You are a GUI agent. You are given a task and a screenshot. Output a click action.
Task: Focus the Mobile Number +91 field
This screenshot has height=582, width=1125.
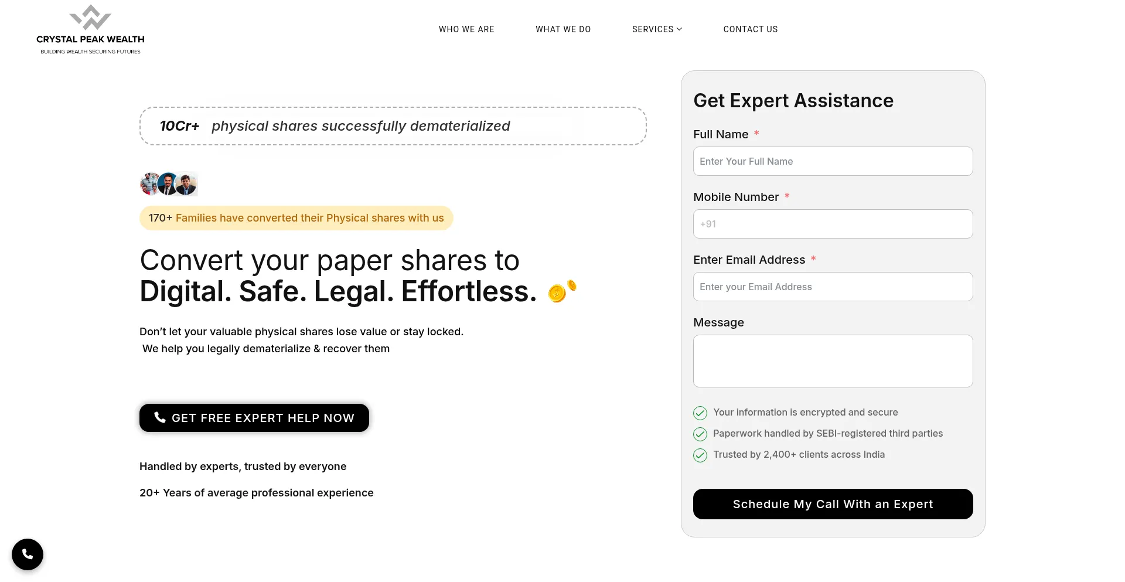coord(833,224)
